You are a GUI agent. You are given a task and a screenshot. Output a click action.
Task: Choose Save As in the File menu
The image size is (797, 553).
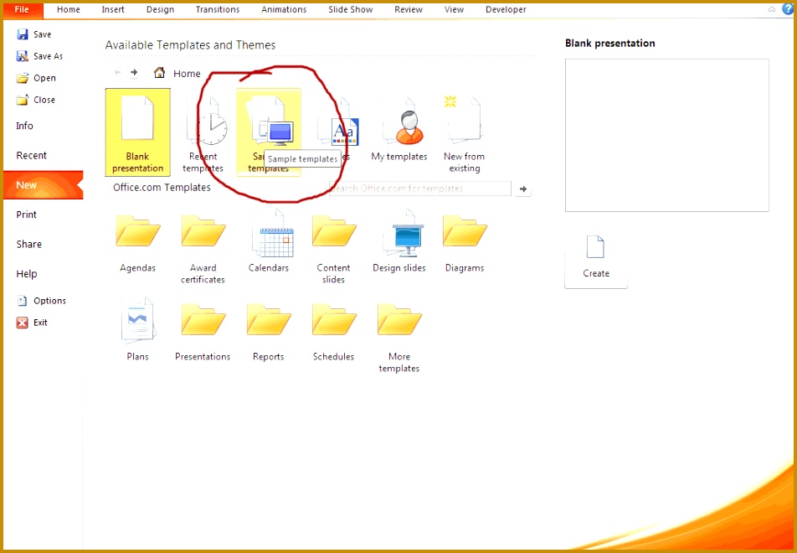pyautogui.click(x=39, y=56)
